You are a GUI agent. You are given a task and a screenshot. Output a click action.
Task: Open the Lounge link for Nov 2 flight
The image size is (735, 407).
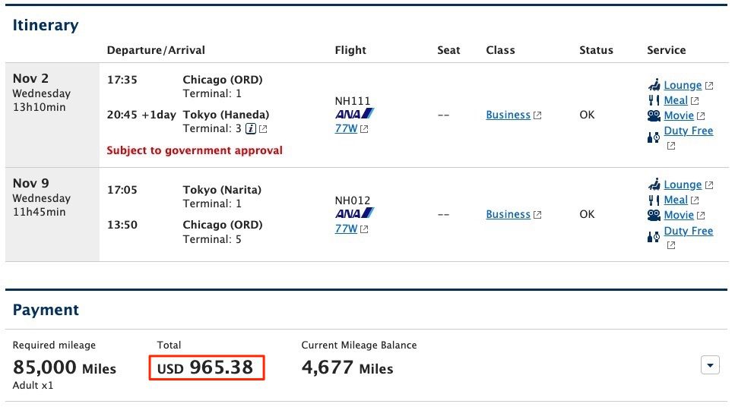682,85
